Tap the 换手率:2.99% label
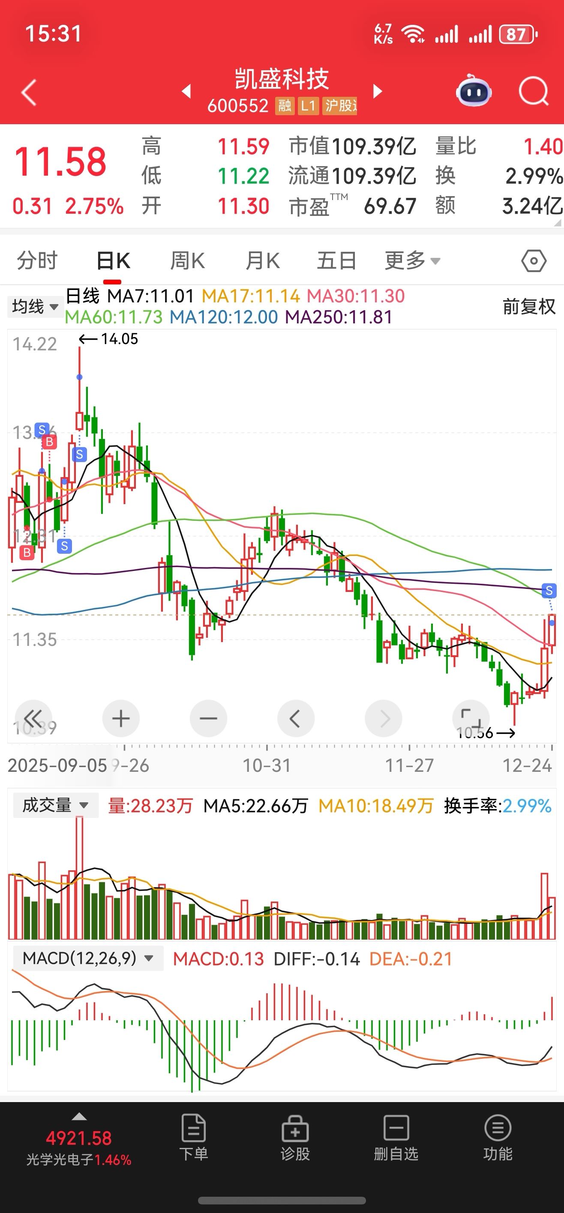 pyautogui.click(x=498, y=806)
